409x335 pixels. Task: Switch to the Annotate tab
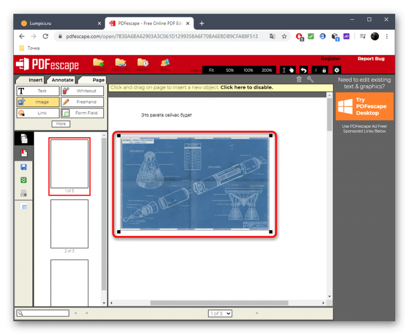[62, 80]
